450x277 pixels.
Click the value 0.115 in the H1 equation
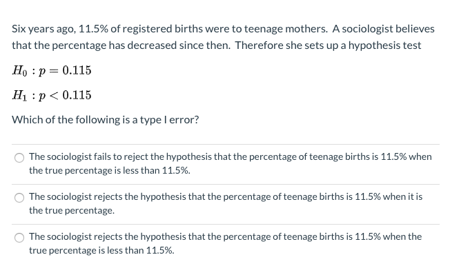click(77, 95)
